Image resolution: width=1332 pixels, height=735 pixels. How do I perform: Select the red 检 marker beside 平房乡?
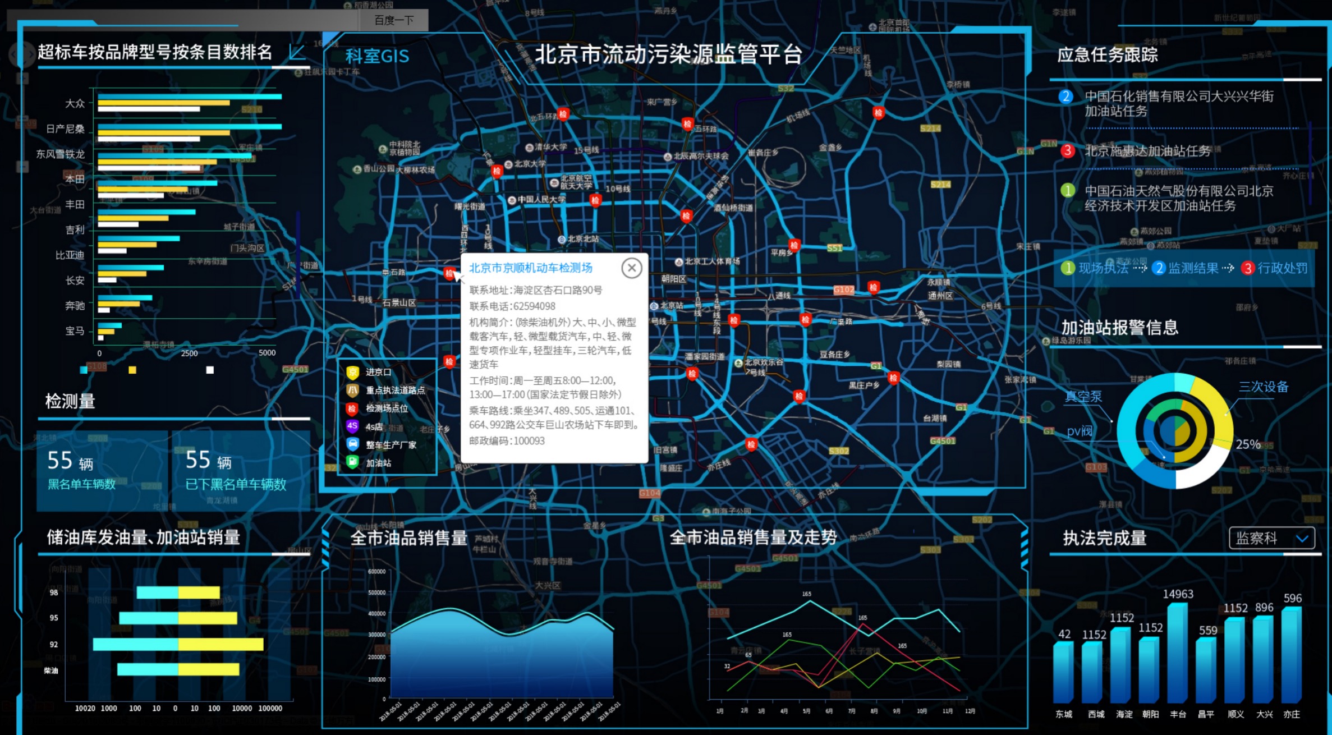(x=794, y=245)
